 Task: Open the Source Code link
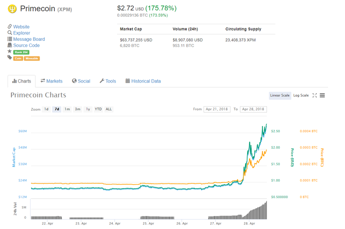click(x=27, y=45)
